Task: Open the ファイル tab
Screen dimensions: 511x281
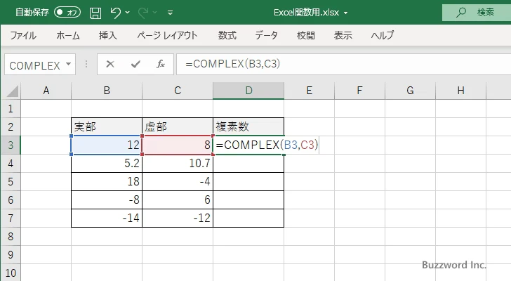Action: (23, 35)
